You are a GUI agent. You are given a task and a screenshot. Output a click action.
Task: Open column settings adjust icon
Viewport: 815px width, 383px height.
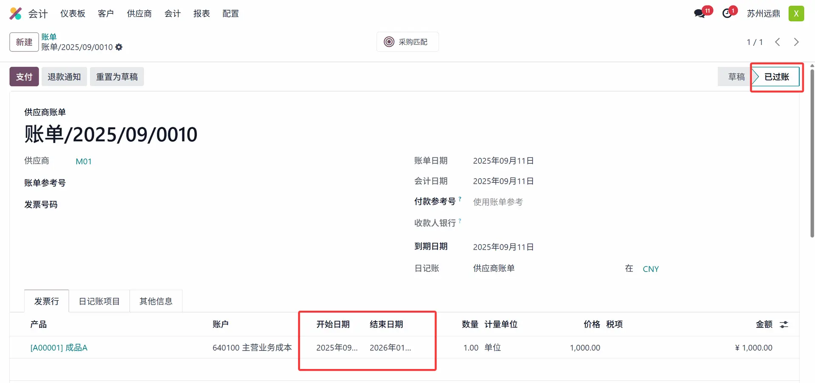784,324
